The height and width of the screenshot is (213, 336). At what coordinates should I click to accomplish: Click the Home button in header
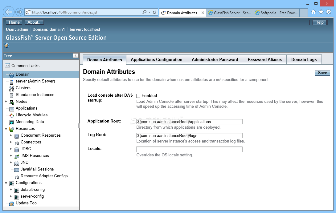coord(14,22)
